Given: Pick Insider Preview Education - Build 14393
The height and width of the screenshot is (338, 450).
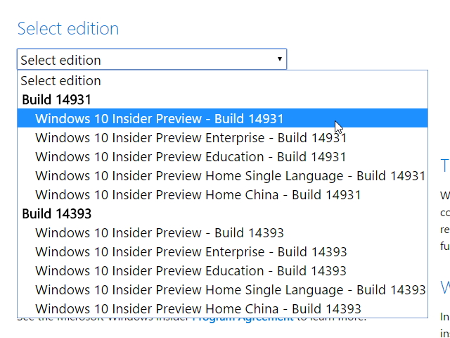Looking at the screenshot, I should click(191, 270).
